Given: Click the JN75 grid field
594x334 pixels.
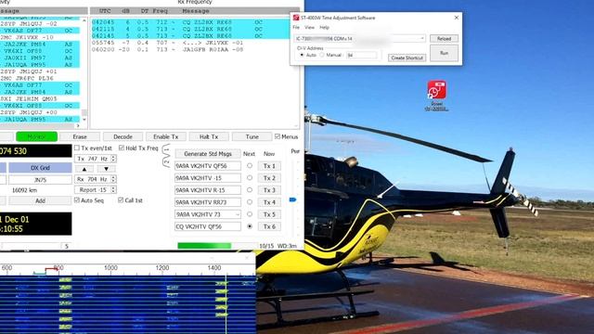Looking at the screenshot, I should coord(40,180).
